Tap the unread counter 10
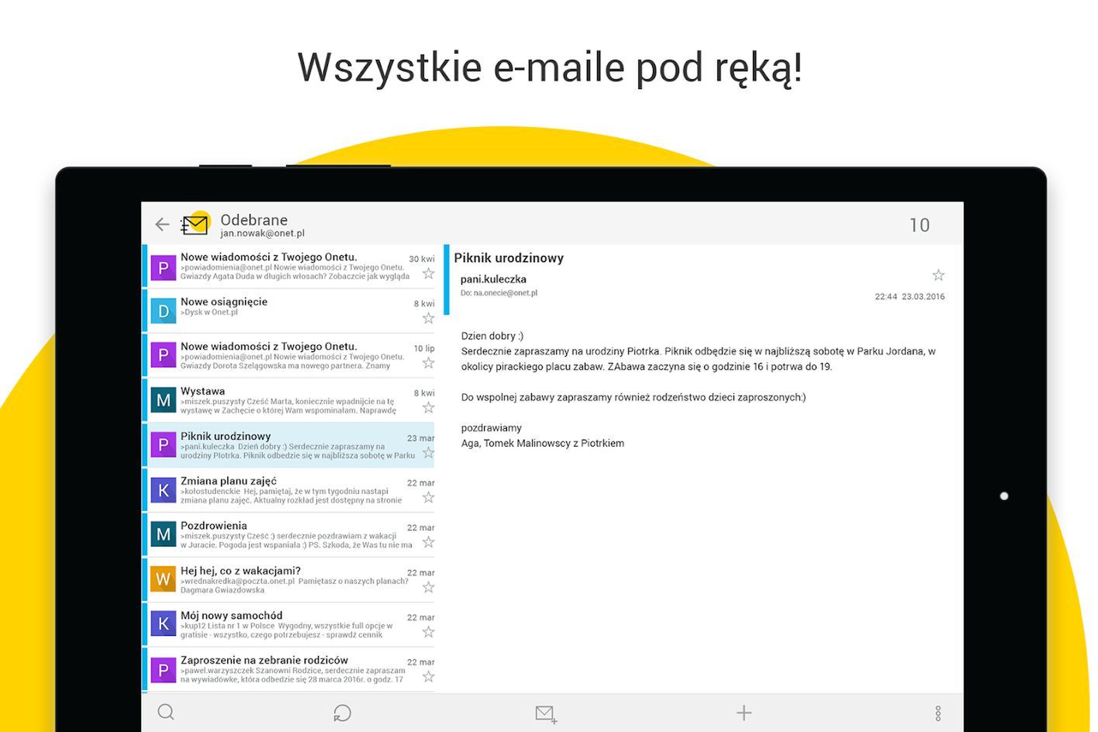1098x732 pixels. coord(920,225)
